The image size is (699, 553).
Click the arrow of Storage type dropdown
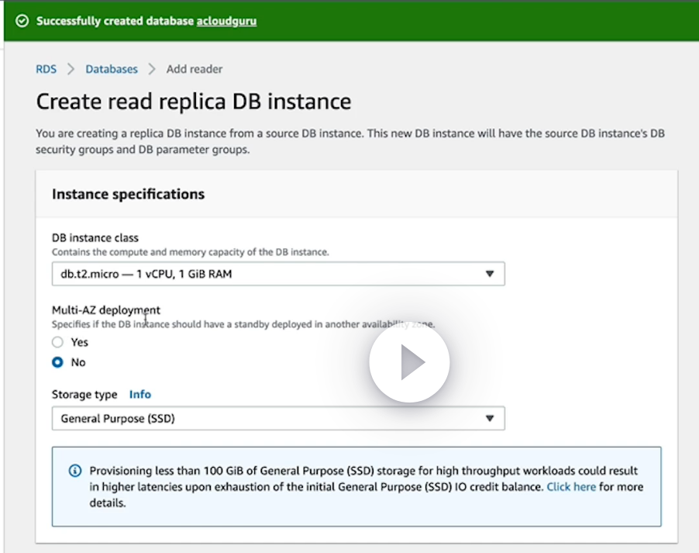click(489, 418)
